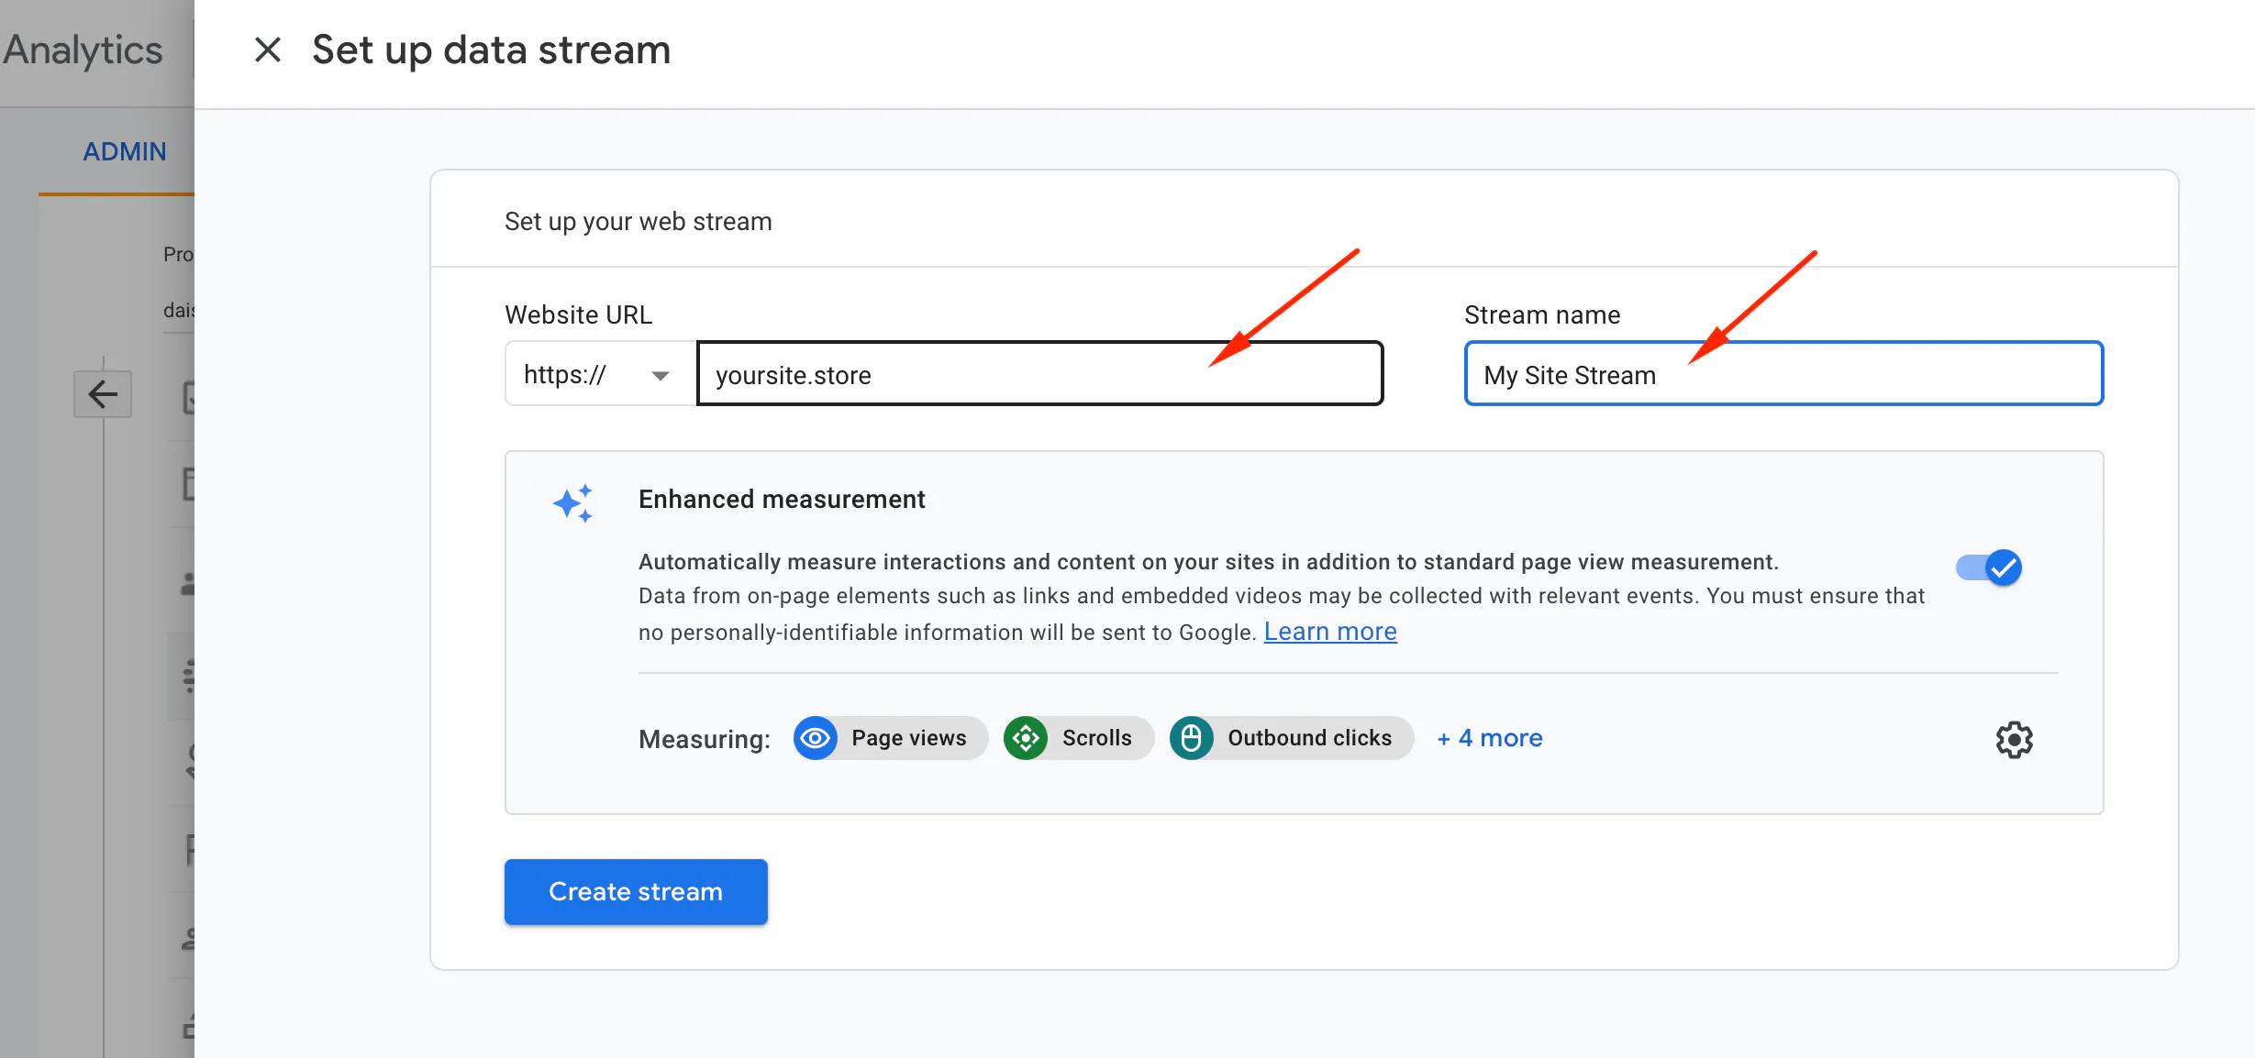This screenshot has height=1058, width=2255.
Task: Select the Page views chip
Action: tap(908, 738)
